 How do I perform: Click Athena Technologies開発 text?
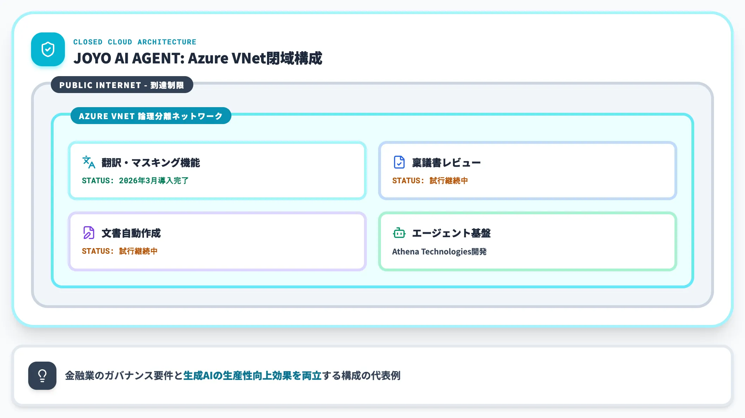[x=439, y=252]
